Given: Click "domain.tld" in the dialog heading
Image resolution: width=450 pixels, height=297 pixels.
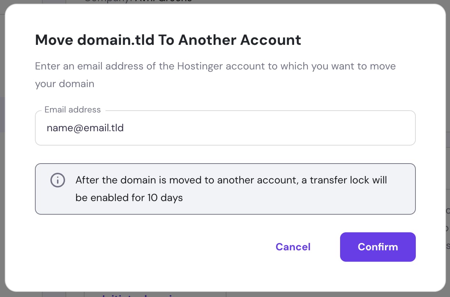Looking at the screenshot, I should [x=116, y=40].
